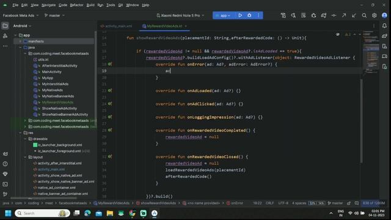Open the app run configuration dropdown

click(x=223, y=15)
